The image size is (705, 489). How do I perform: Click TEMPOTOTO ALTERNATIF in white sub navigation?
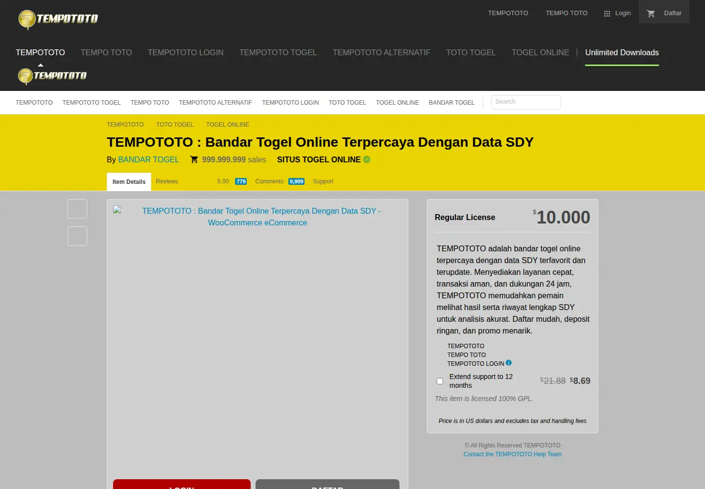(x=215, y=103)
